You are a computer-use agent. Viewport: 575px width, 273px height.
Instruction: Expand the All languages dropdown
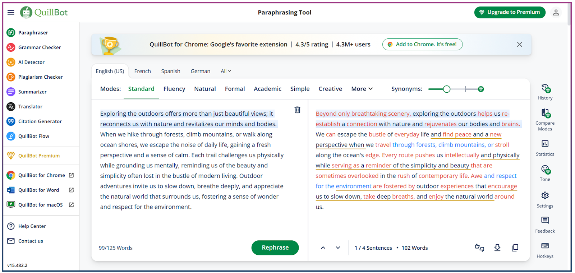tap(226, 71)
